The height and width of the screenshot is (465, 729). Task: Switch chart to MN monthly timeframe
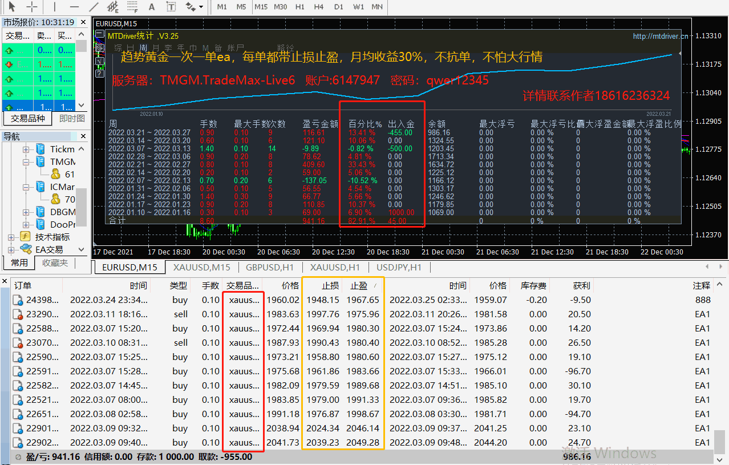(377, 7)
